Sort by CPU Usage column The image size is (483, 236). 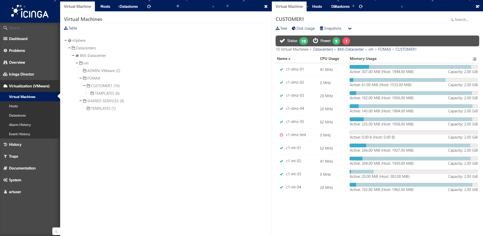pyautogui.click(x=329, y=59)
